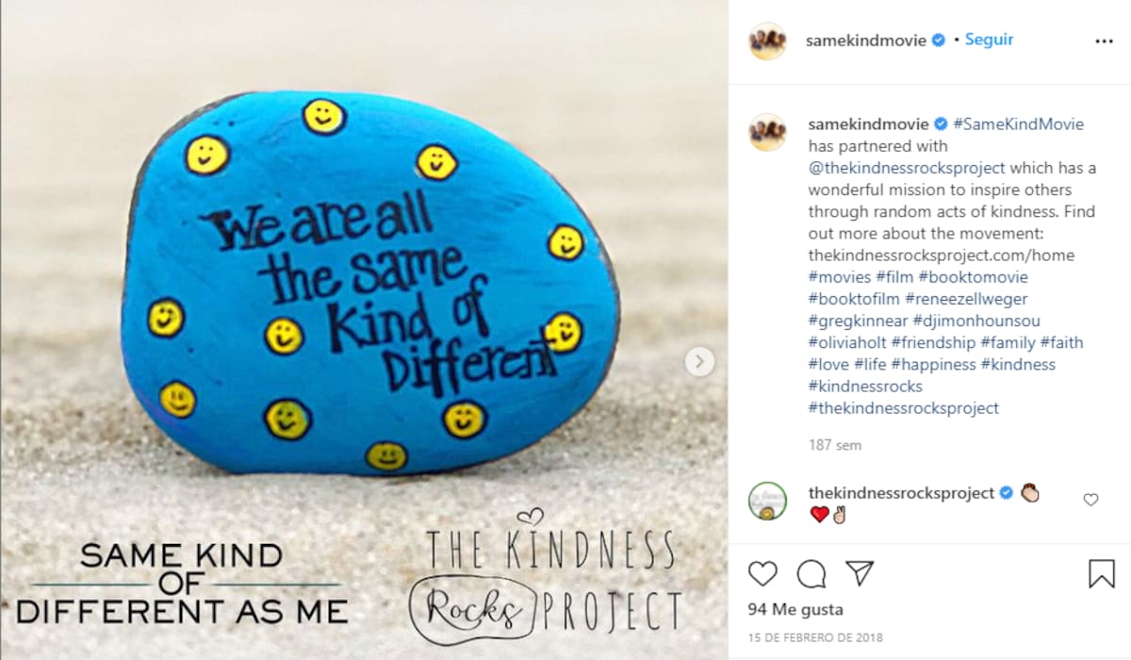
Task: Open the #djimonhounsou hashtag
Action: pos(976,321)
